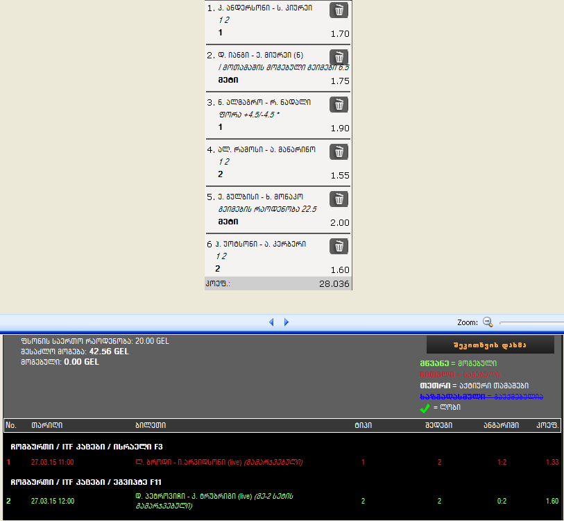Click odds value 1.55 in bet slip
This screenshot has width=564, height=521.
pyautogui.click(x=340, y=176)
